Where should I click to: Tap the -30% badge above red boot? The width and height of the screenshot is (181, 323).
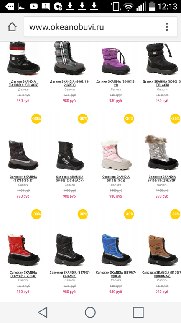tap(36, 214)
